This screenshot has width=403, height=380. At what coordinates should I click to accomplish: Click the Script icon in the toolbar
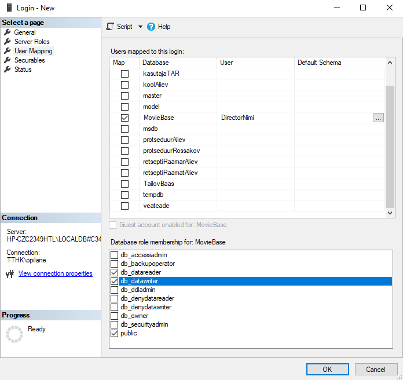pyautogui.click(x=110, y=27)
